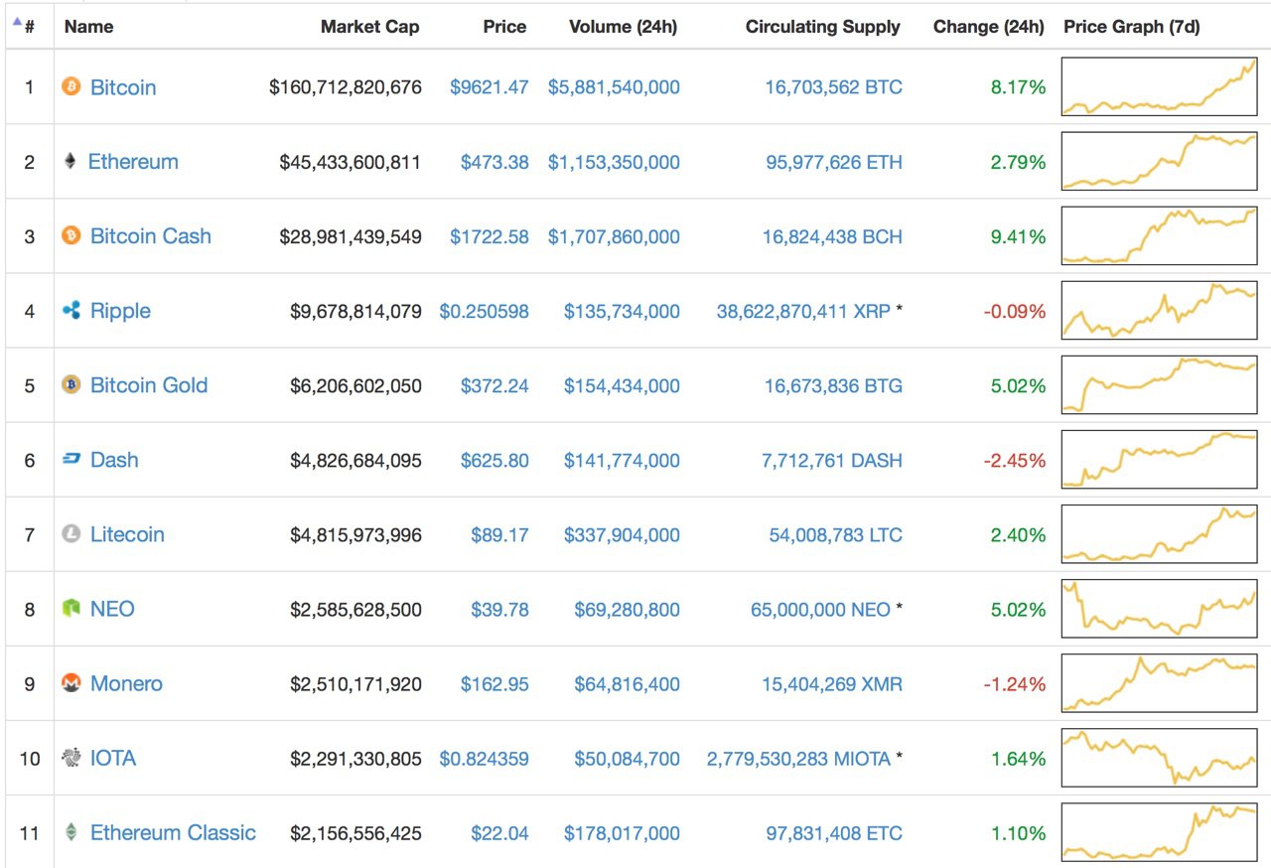Click the Monero logo icon
This screenshot has width=1271, height=868.
click(x=71, y=683)
